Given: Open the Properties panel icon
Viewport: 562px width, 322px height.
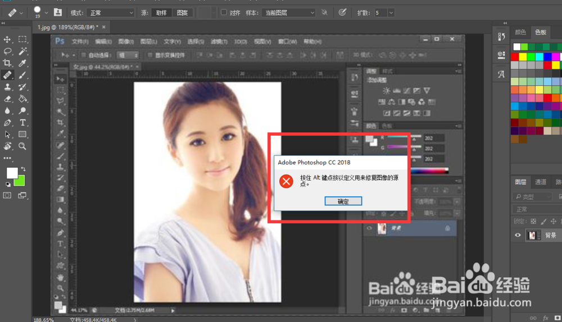Looking at the screenshot, I should [501, 55].
